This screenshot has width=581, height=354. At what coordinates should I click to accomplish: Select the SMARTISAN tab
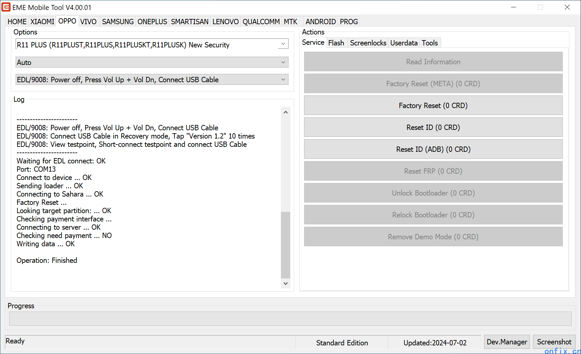click(190, 22)
